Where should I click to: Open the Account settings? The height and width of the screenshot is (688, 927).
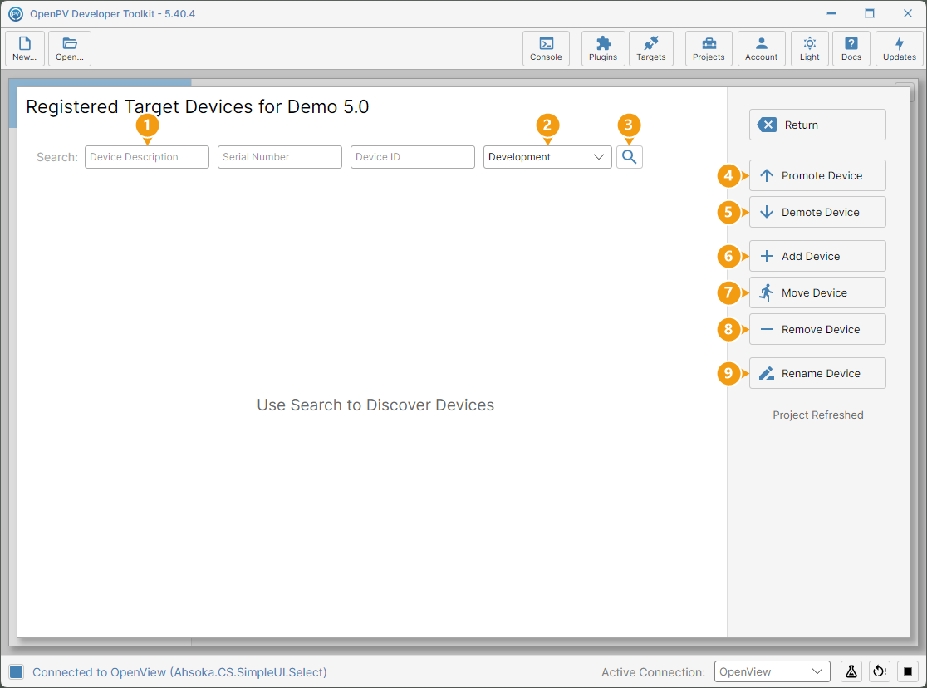tap(762, 48)
